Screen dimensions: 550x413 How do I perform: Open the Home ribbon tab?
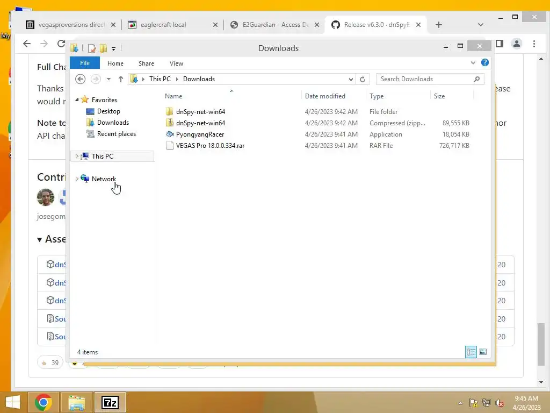tap(115, 63)
